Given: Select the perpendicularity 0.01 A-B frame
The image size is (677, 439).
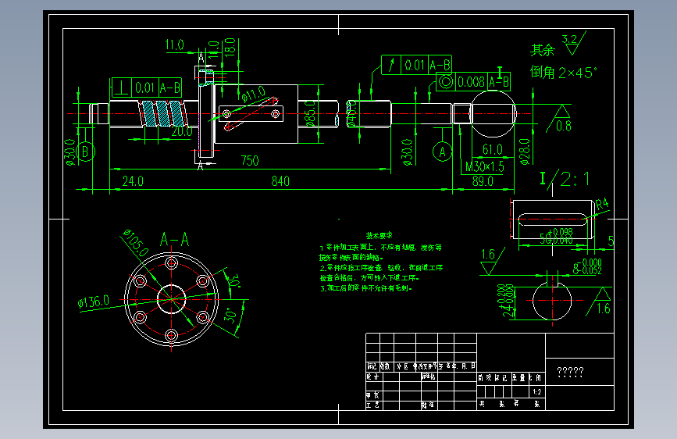Looking at the screenshot, I should 146,87.
